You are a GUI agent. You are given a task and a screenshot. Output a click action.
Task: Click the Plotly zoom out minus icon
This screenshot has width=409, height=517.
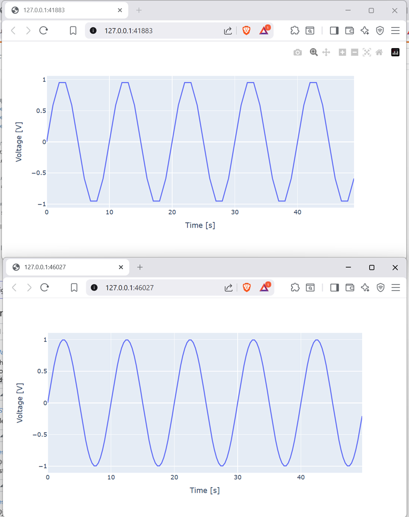(x=354, y=52)
